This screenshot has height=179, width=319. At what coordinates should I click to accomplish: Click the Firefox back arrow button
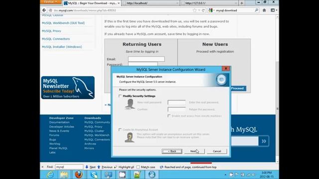pos(44,10)
